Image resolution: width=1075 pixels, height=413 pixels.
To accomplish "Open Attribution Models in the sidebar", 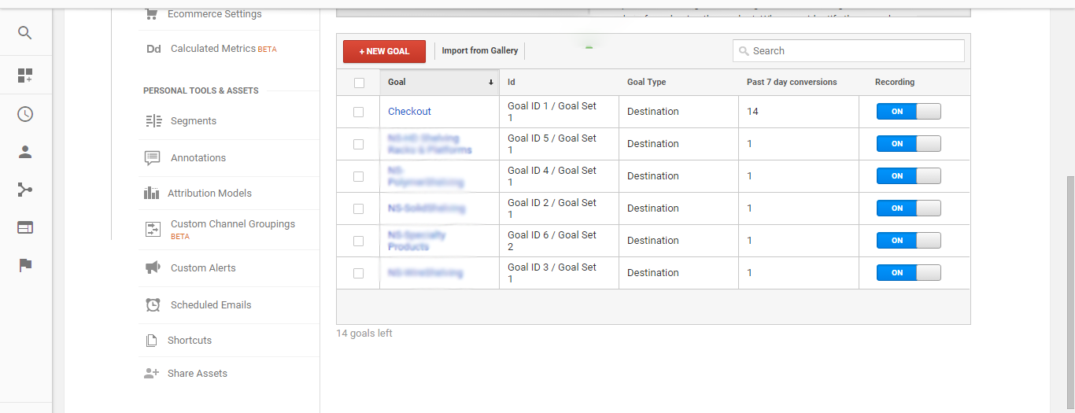I will [x=209, y=194].
